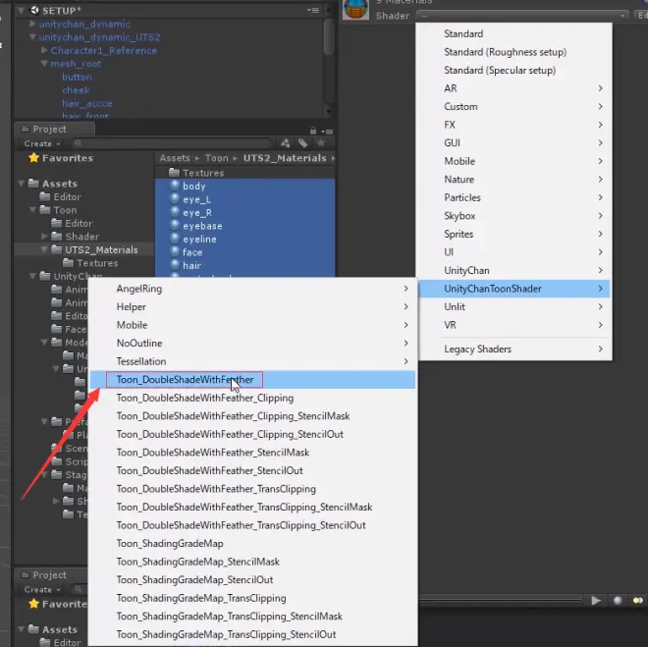Select the button object in Hierarchy
This screenshot has width=648, height=647.
[x=77, y=77]
